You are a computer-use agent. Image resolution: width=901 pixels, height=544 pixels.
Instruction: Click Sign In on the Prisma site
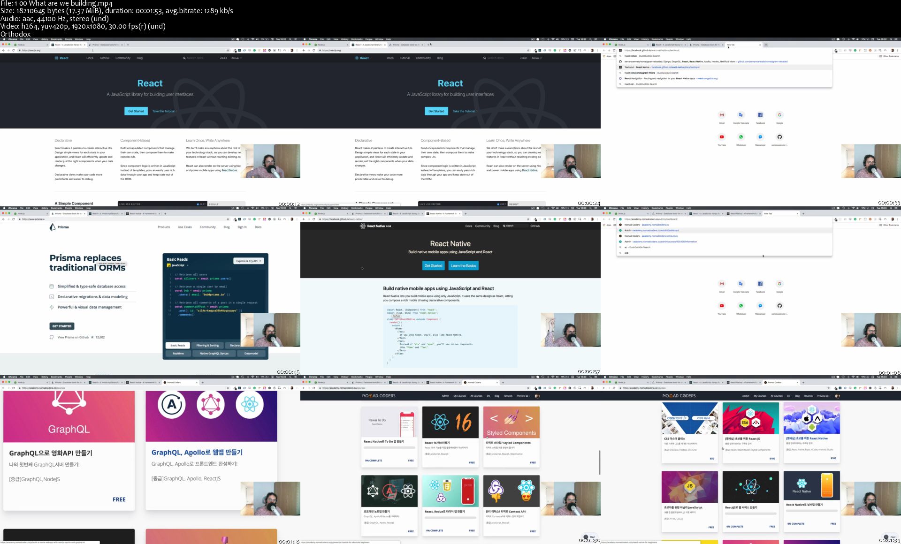pos(242,227)
